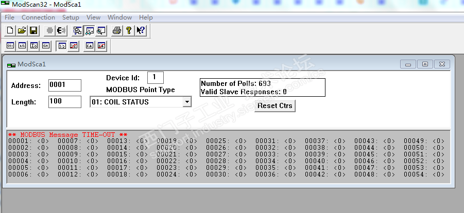This screenshot has width=464, height=213.
Task: Select the coil entry 00003: <0>
Action: click(28, 154)
